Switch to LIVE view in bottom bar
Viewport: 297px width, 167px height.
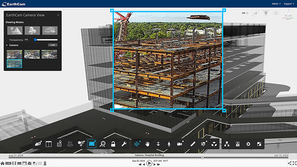click(x=8, y=163)
